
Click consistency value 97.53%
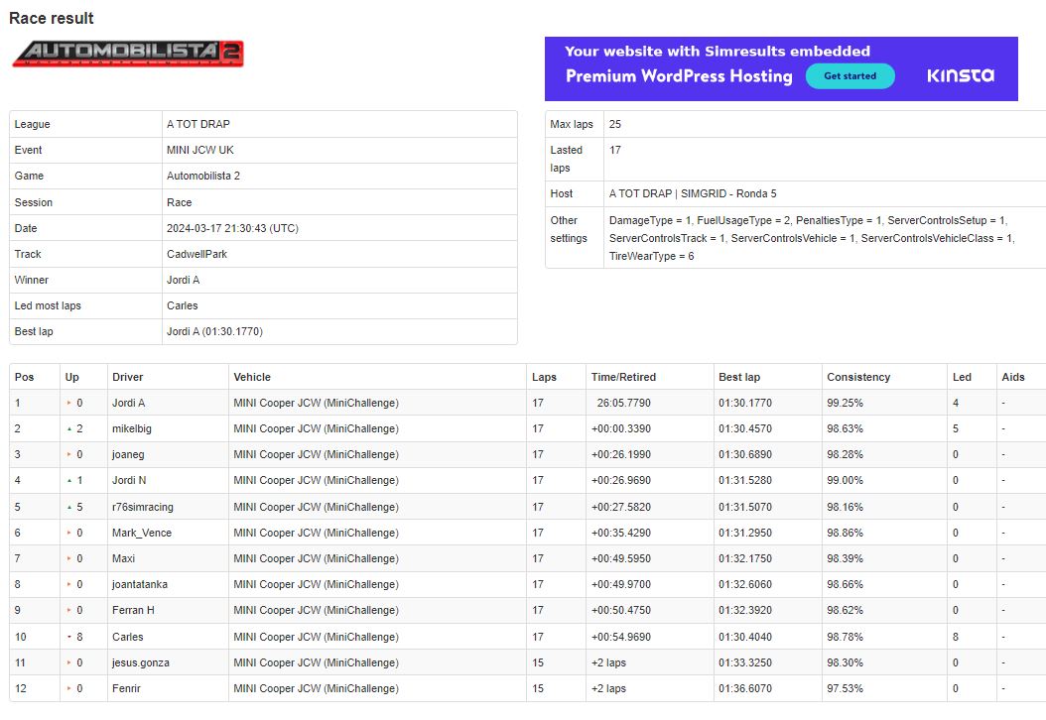[845, 688]
